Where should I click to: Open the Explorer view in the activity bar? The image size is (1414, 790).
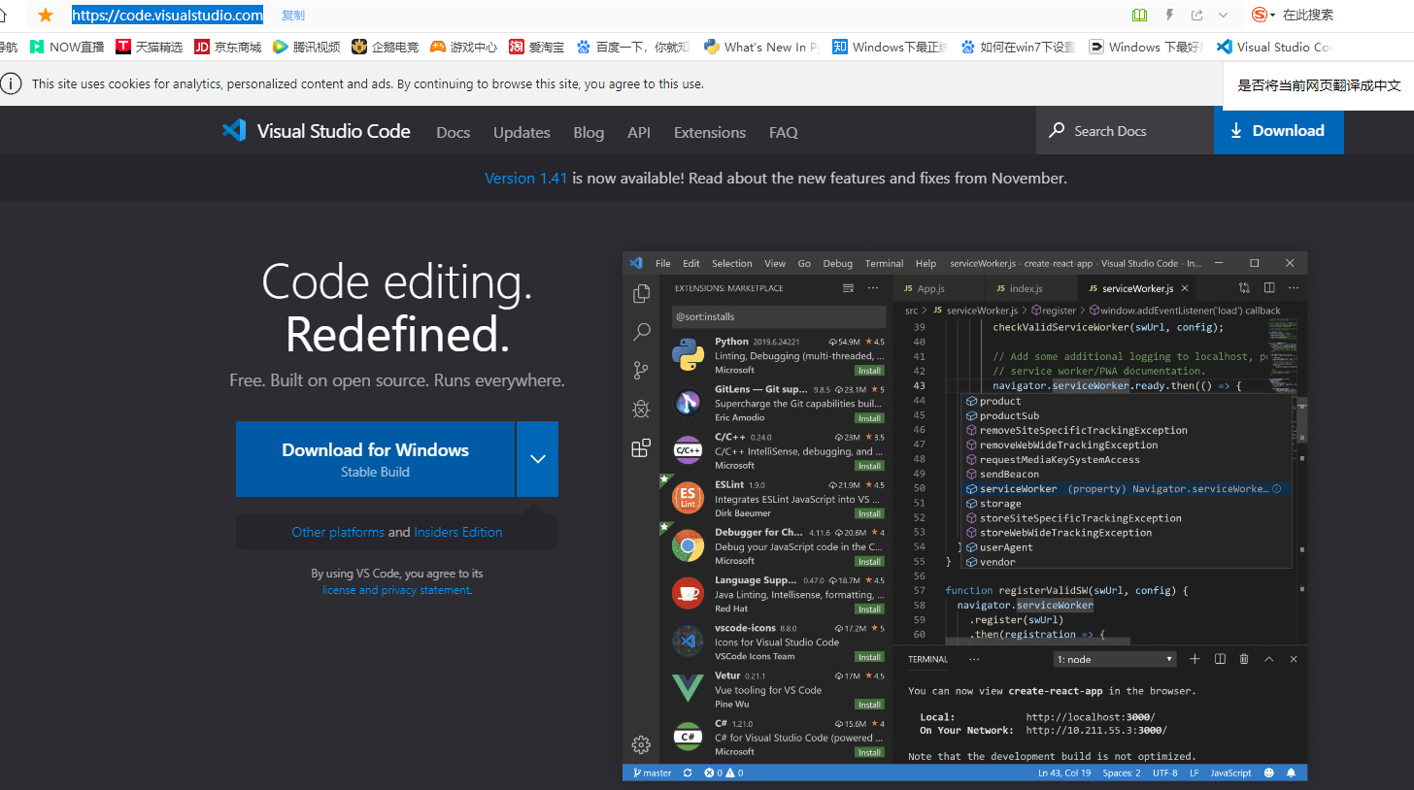coord(641,294)
